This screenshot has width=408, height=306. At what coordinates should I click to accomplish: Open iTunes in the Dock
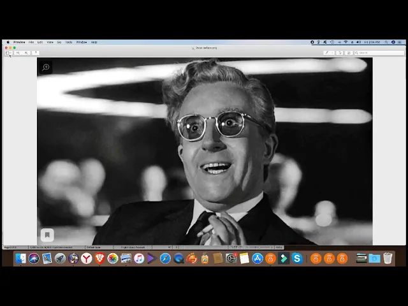(x=139, y=258)
